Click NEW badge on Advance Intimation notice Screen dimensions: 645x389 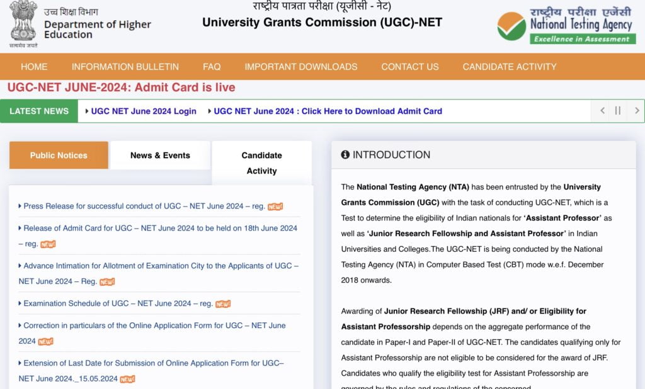point(107,281)
